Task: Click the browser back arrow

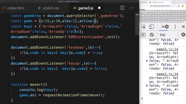Action: point(141,6)
